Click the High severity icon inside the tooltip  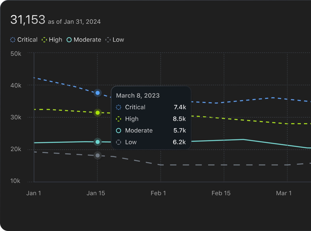tap(118, 119)
